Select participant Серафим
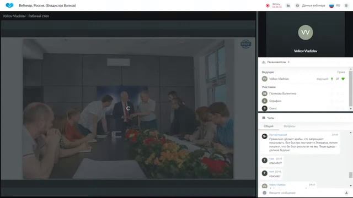 coord(275,101)
